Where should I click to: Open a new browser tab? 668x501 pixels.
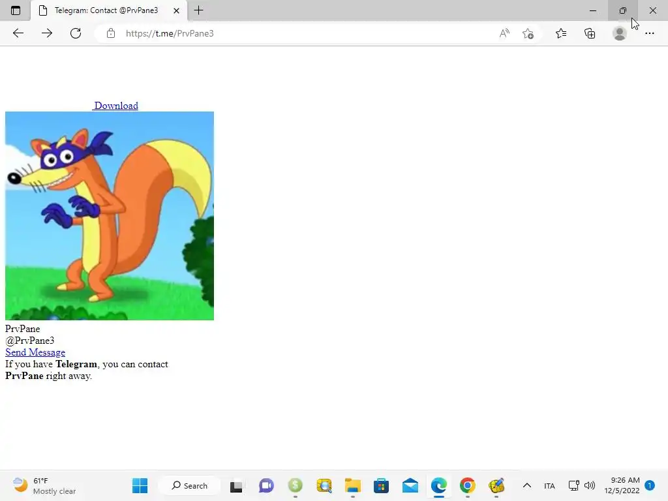(198, 10)
